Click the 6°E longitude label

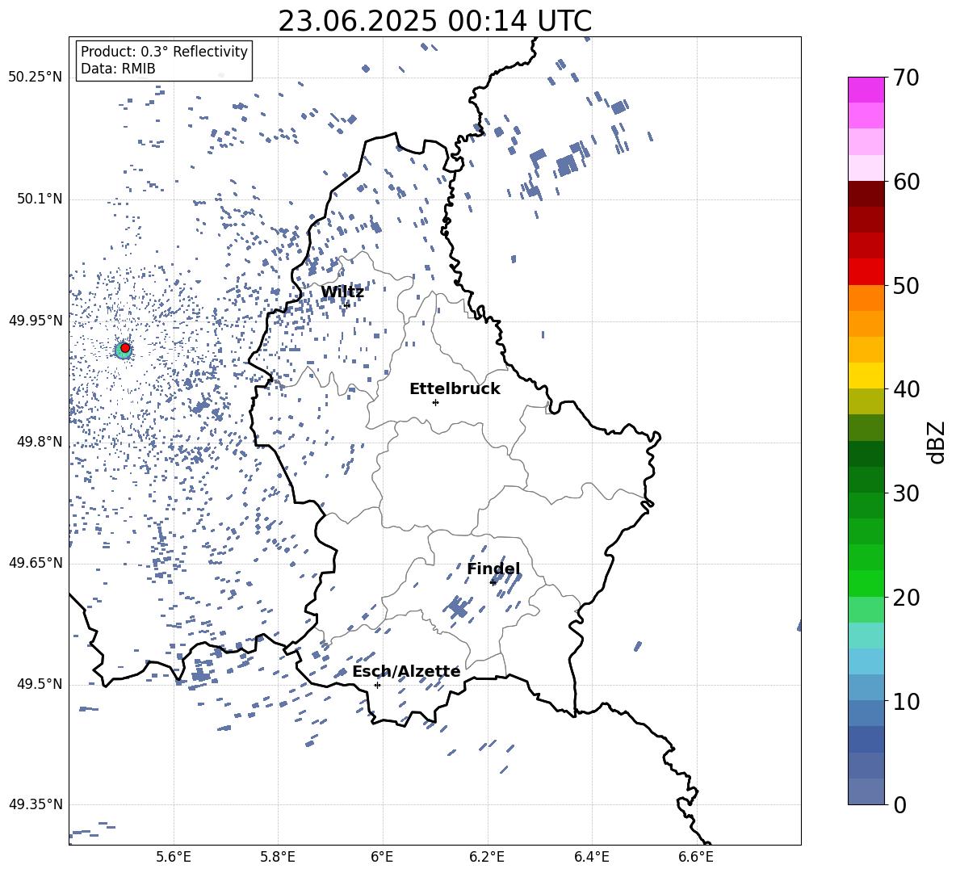(382, 857)
